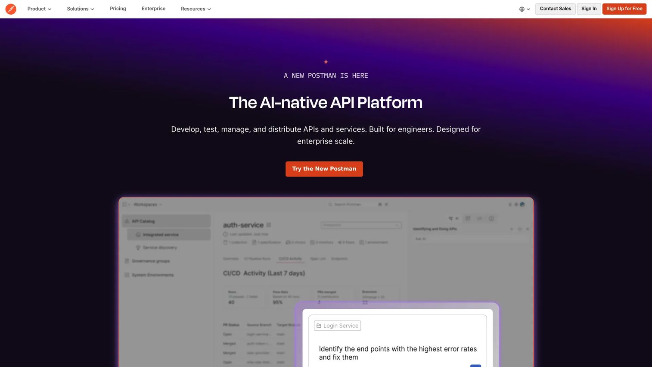Viewport: 652px width, 367px height.
Task: Click the Sign In button
Action: coord(589,9)
